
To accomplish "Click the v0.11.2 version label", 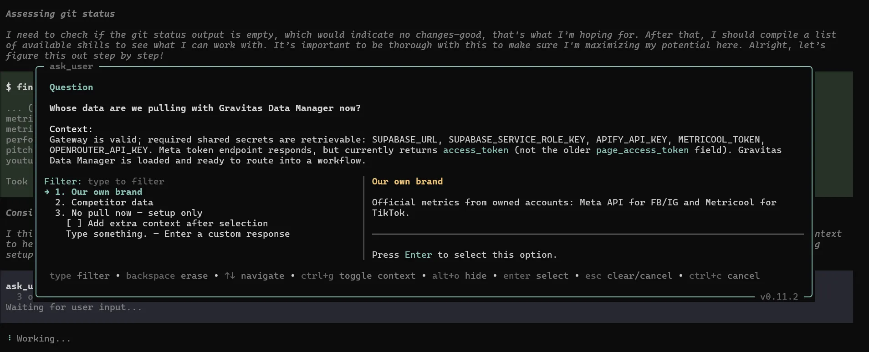I will (779, 296).
